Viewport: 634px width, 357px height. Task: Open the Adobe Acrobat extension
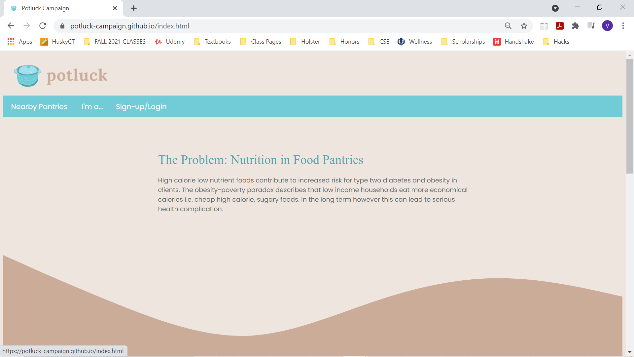[560, 26]
